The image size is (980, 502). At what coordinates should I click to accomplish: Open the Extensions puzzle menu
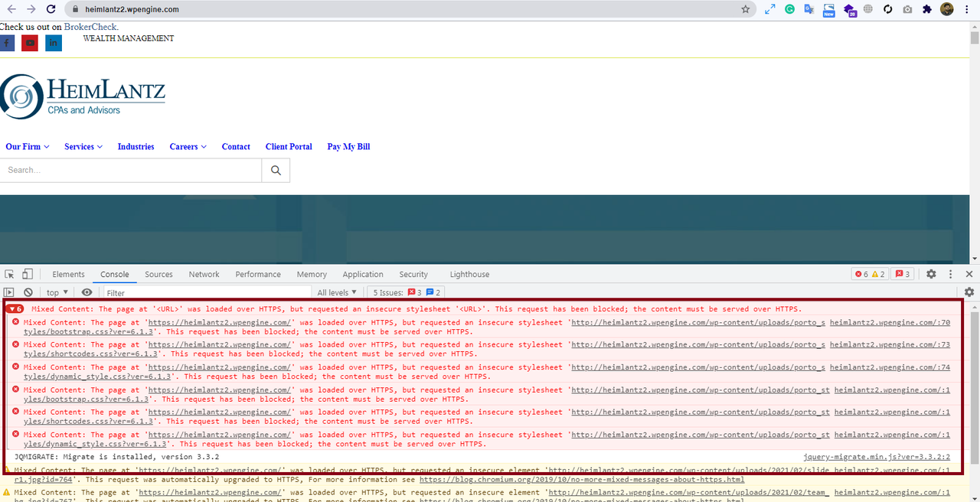coord(927,9)
